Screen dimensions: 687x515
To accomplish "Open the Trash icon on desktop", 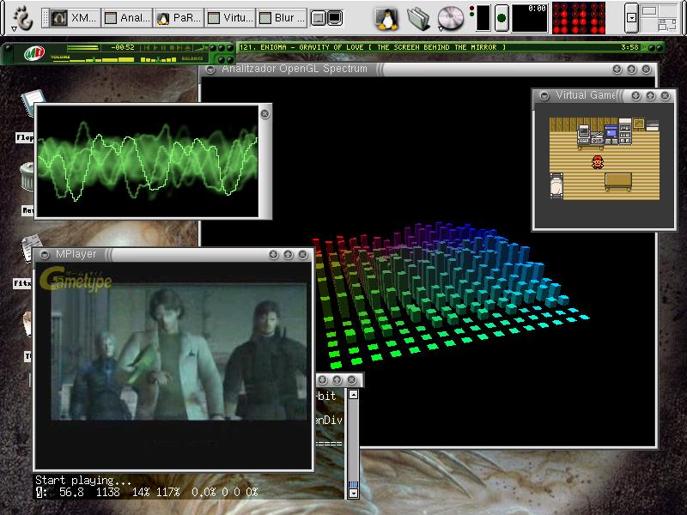I will click(x=27, y=178).
